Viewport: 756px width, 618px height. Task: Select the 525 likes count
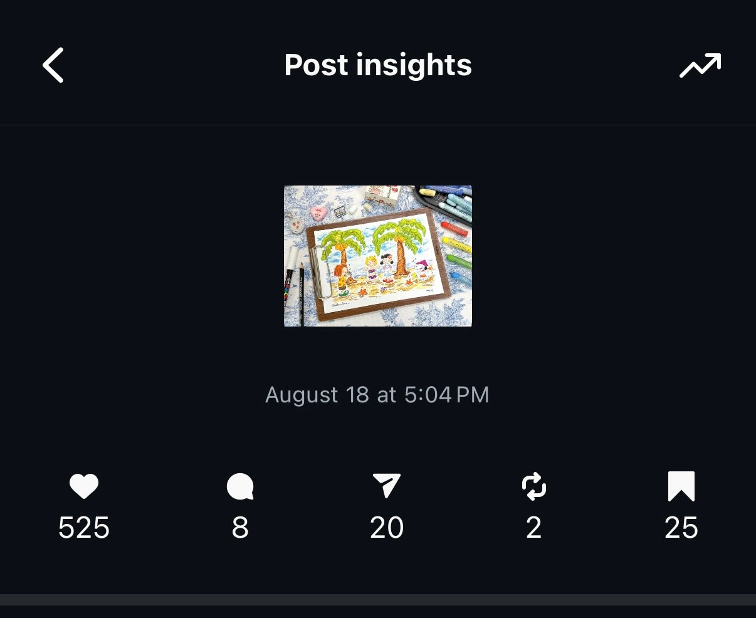coord(84,528)
